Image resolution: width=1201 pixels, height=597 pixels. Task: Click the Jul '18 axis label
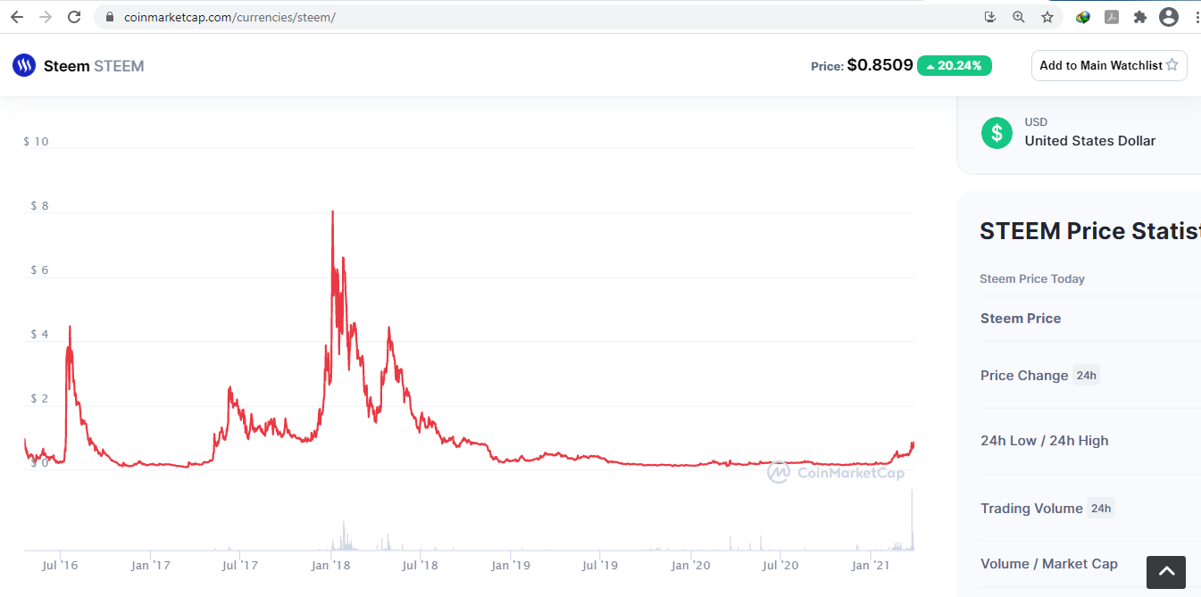(420, 565)
